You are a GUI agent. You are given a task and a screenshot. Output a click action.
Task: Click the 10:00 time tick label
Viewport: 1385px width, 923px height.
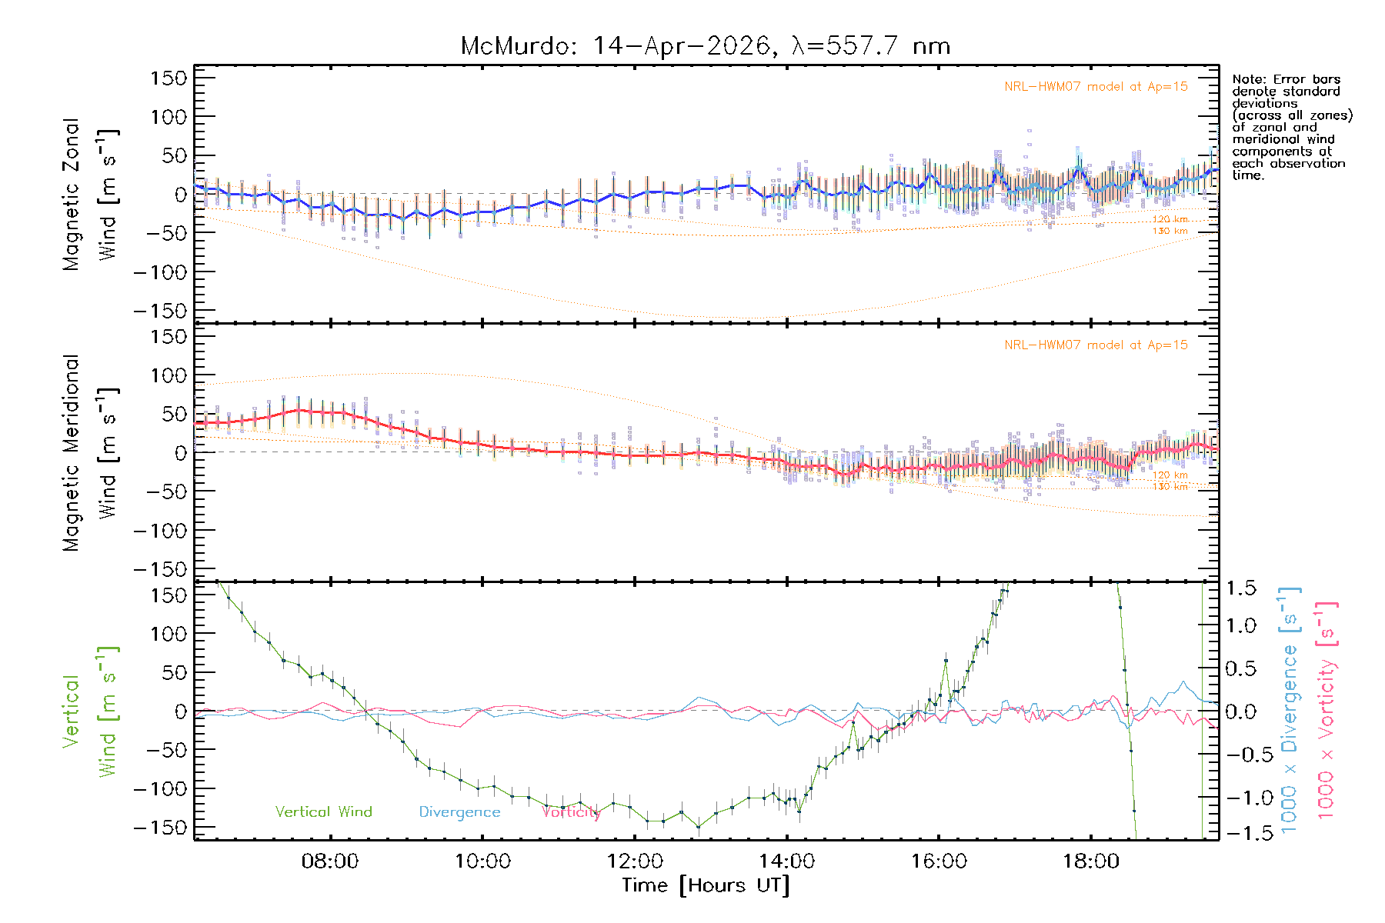[482, 861]
